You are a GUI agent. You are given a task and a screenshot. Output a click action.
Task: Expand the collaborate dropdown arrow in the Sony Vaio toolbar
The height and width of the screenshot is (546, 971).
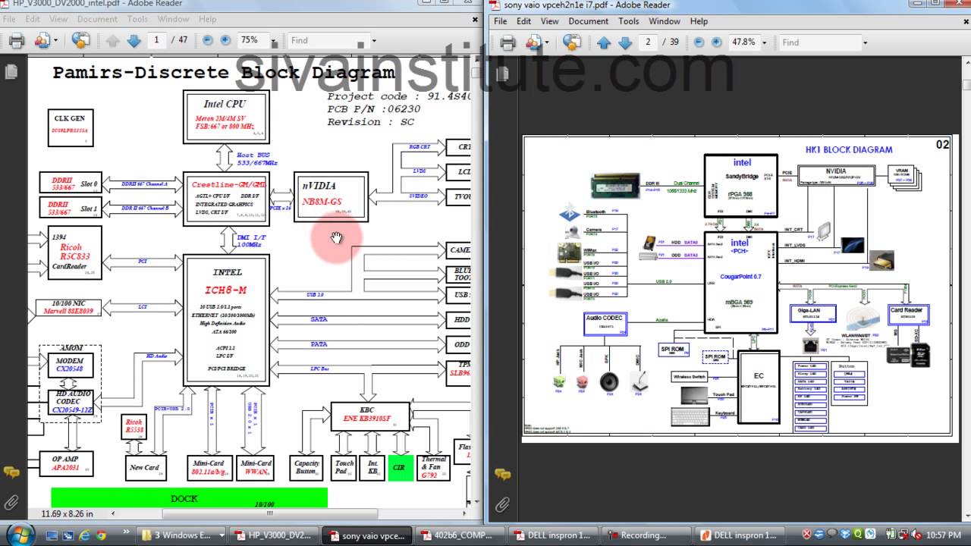click(x=547, y=42)
